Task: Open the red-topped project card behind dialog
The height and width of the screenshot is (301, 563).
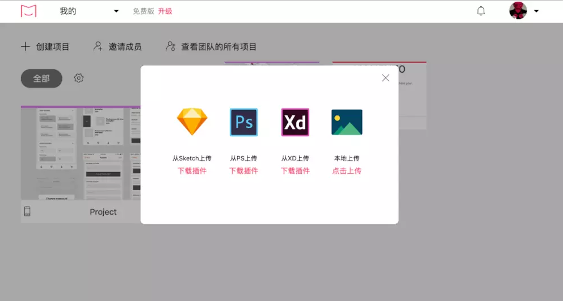Action: pyautogui.click(x=413, y=95)
